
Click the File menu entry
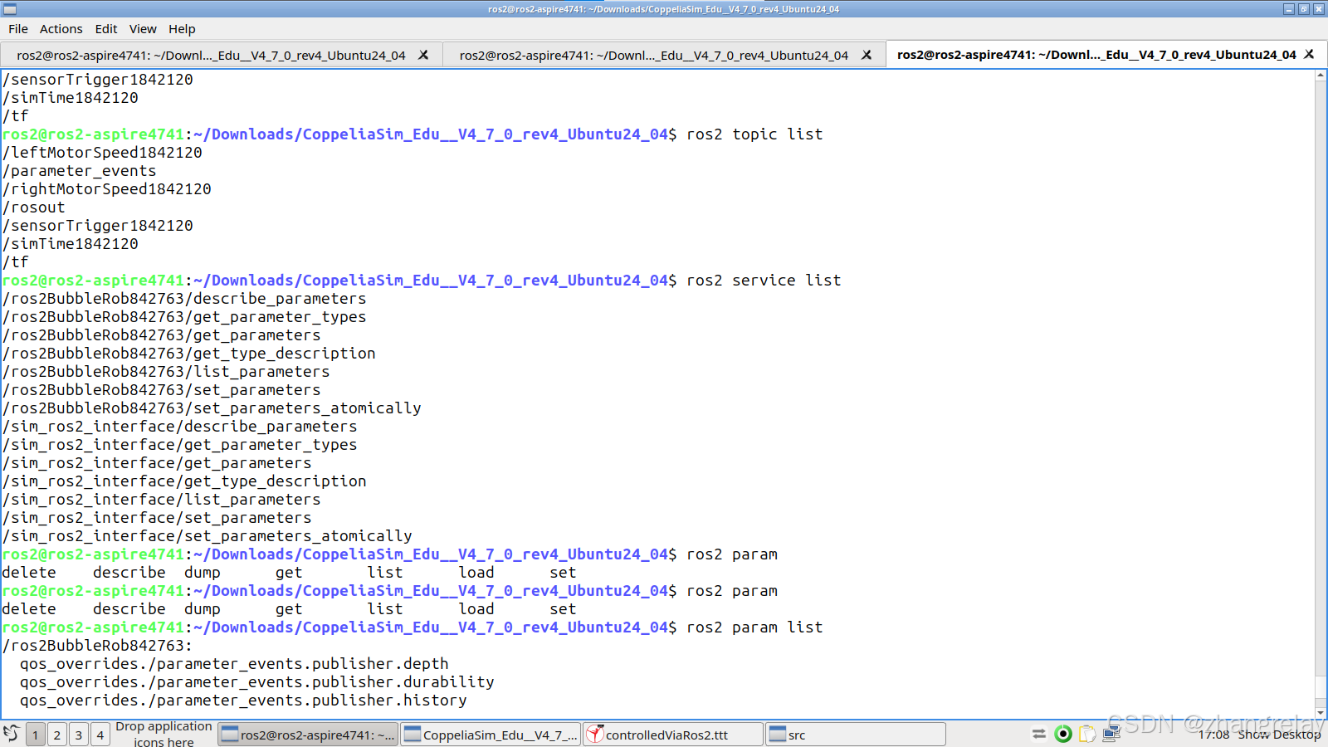[17, 28]
